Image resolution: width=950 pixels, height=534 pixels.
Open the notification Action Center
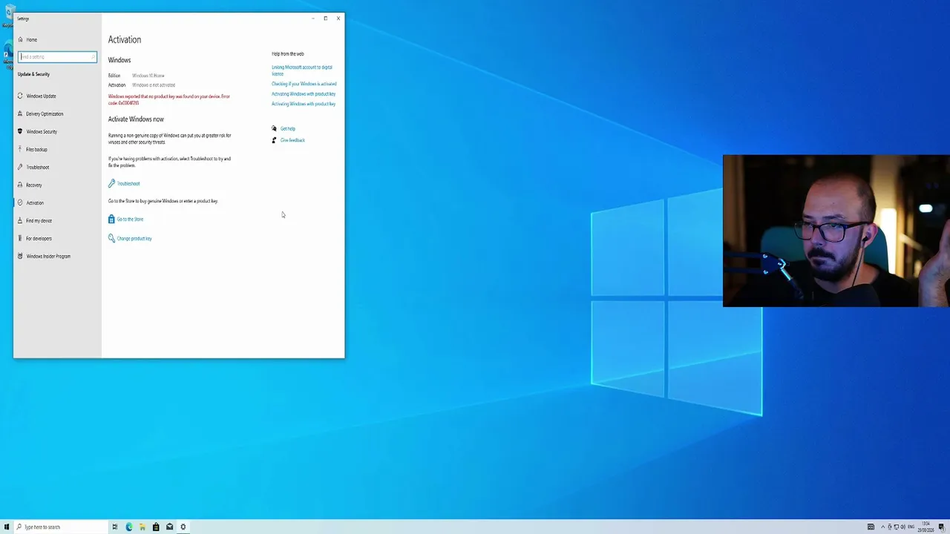click(941, 527)
